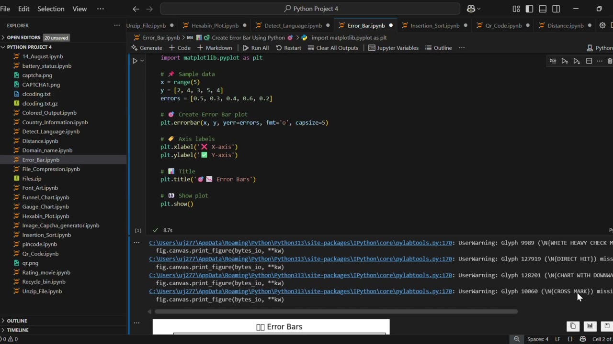Click unsaved dot on Error_Bar.ipynb tab

click(x=391, y=25)
